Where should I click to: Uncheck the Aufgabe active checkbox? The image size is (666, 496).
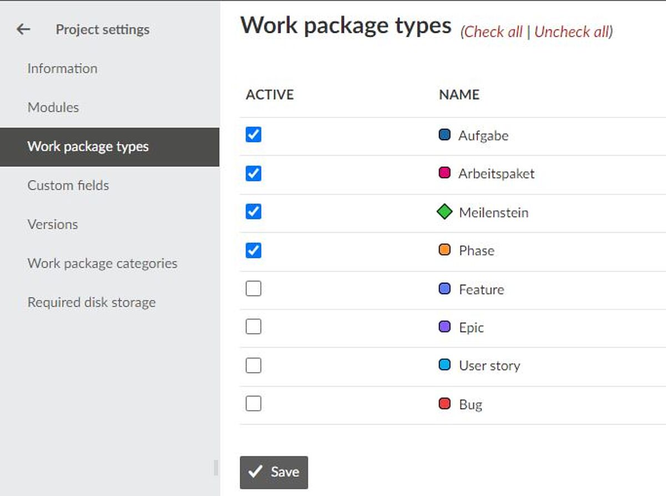tap(254, 135)
